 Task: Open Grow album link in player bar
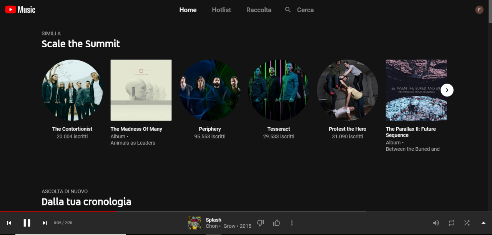coord(229,226)
